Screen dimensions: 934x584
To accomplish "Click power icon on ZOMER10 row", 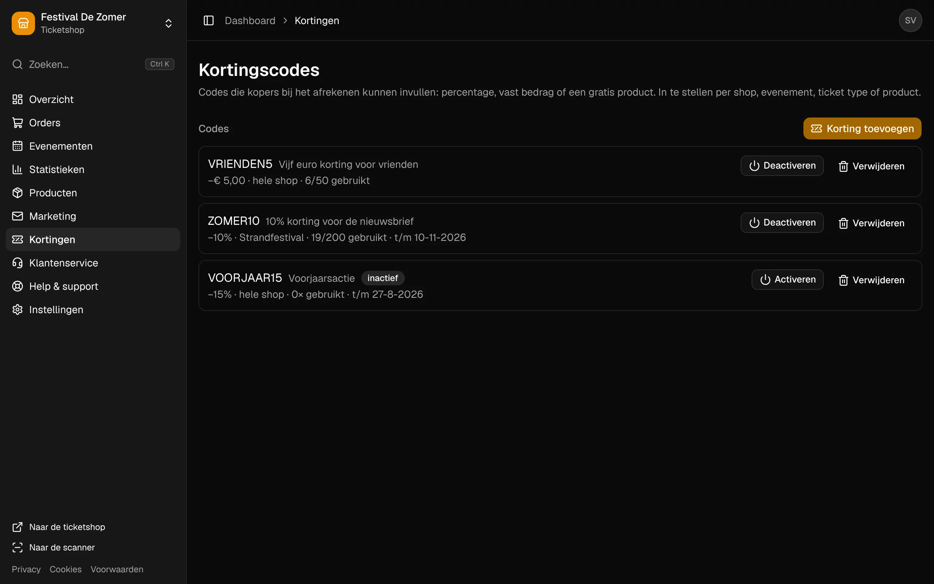I will click(x=754, y=223).
